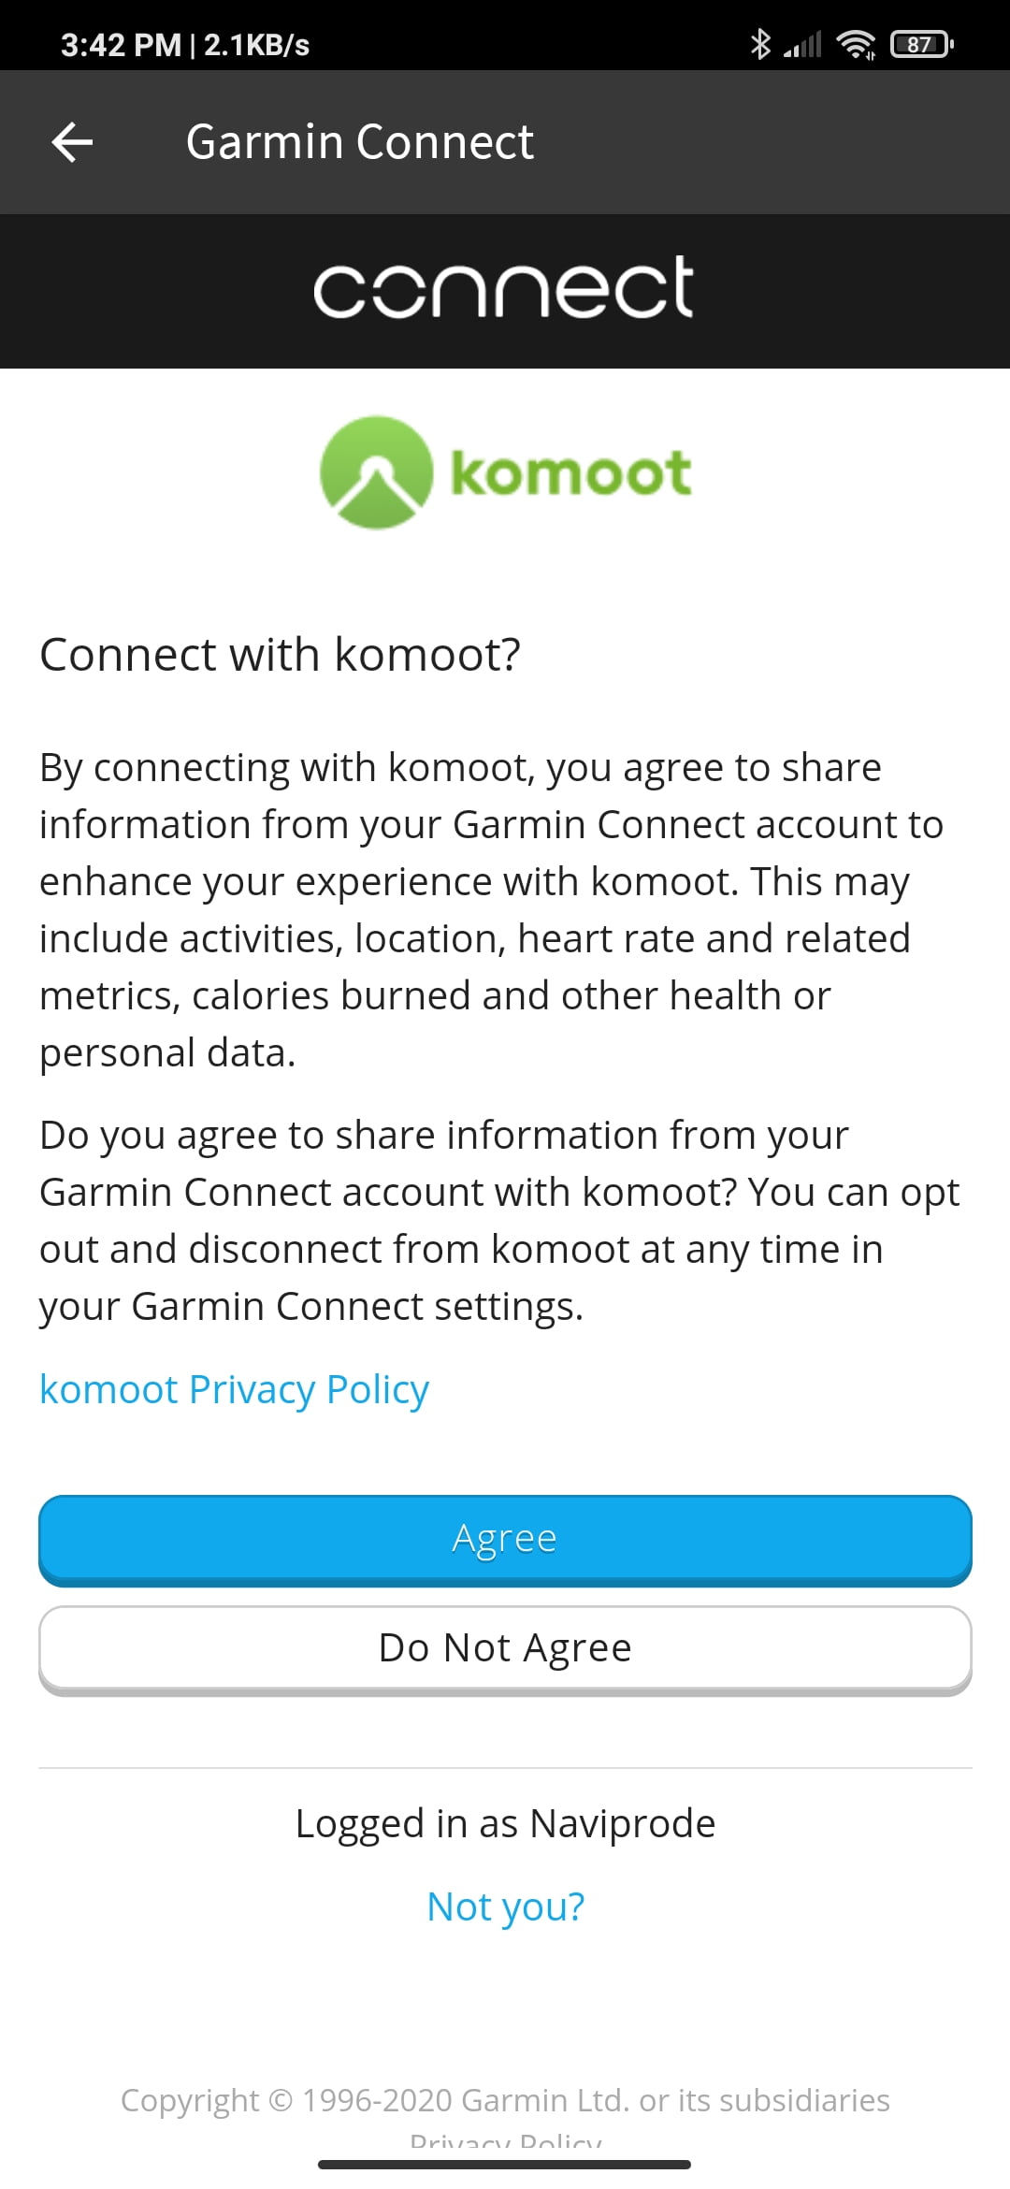
Task: Tap the Garmin connect wordmark logo
Action: 504,288
